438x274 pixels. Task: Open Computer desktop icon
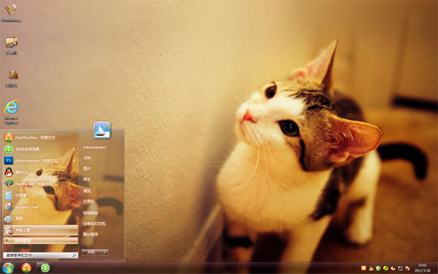click(12, 45)
